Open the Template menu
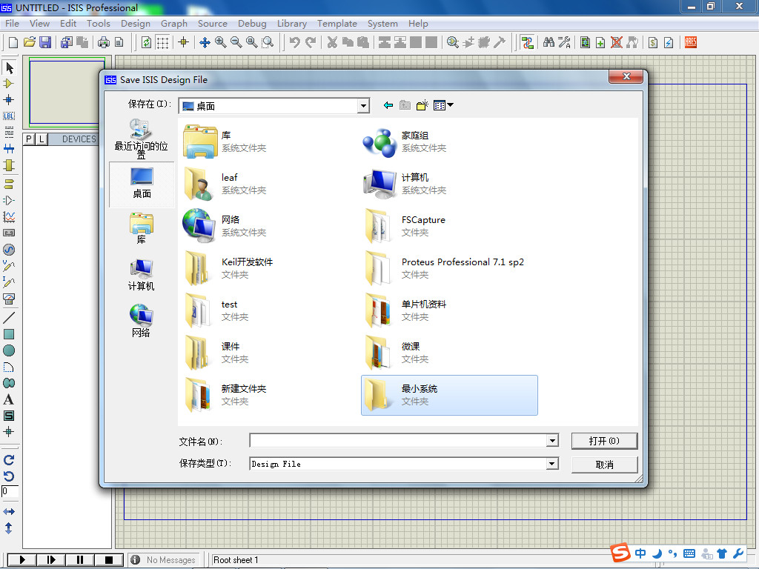Image resolution: width=759 pixels, height=569 pixels. (x=337, y=23)
